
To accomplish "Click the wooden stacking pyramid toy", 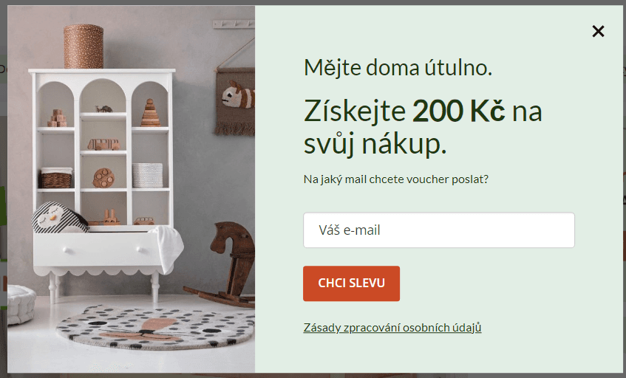I will 151,112.
